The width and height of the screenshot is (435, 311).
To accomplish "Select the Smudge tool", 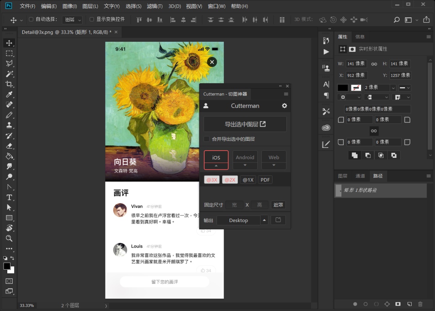I will pos(9,166).
